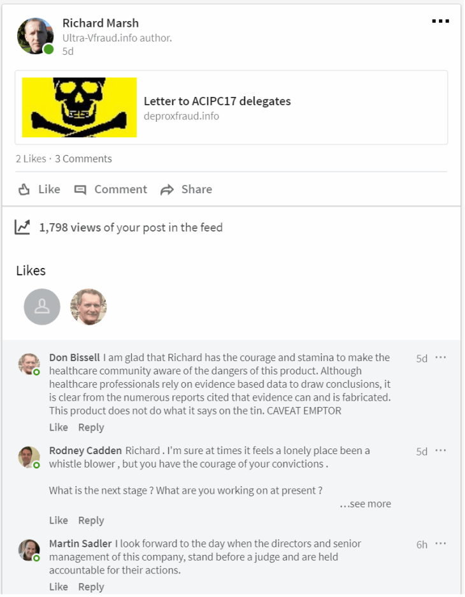This screenshot has height=597, width=465.
Task: Open the Letter to ACIPC17 delegates article
Action: tap(217, 101)
